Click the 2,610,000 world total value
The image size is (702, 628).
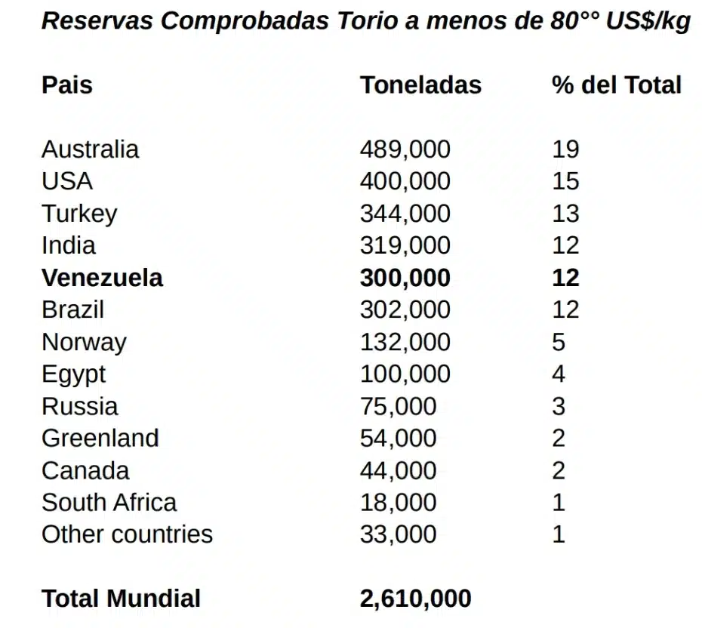415,599
